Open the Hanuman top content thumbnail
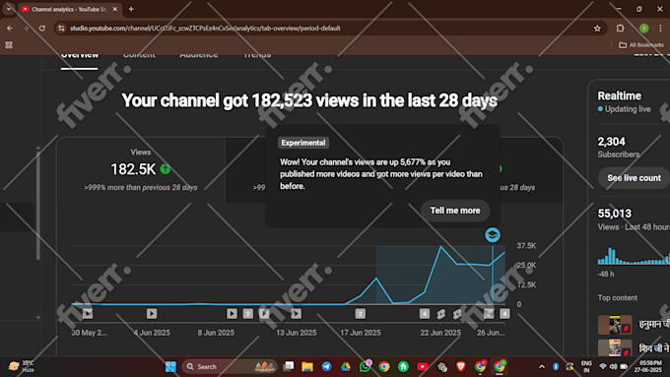Viewport: 670px width, 377px height. pyautogui.click(x=615, y=325)
